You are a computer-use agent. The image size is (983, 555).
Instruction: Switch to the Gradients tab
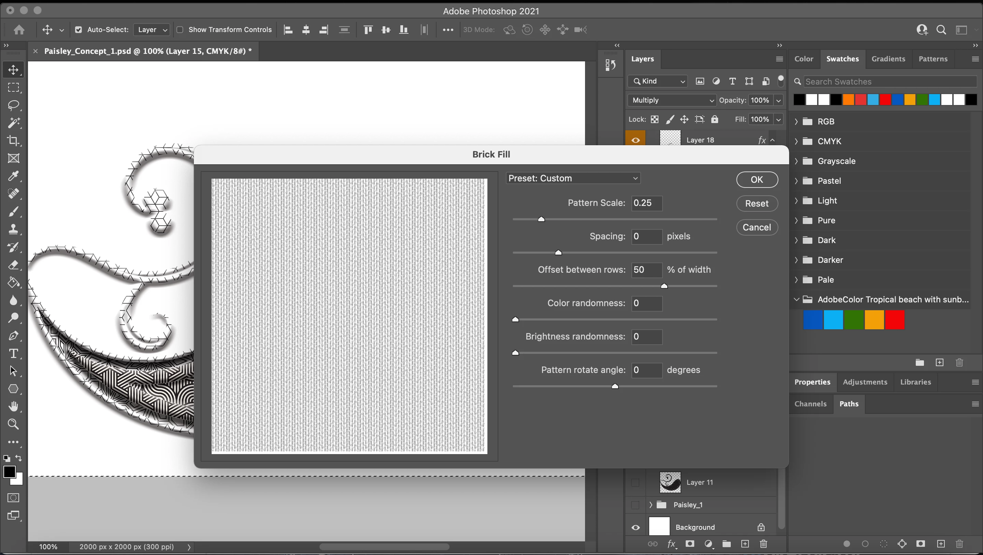pos(888,59)
